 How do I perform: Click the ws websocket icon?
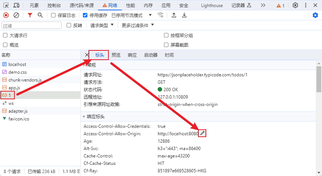[4, 103]
